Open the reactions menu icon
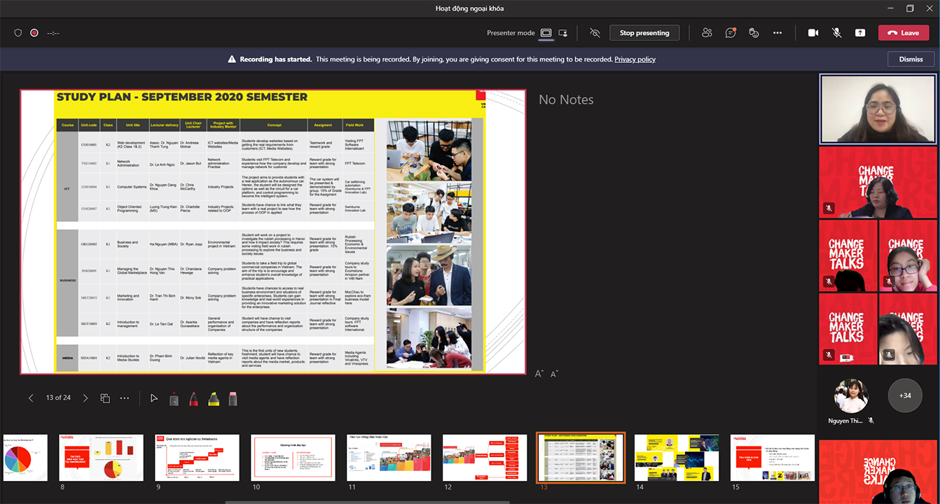Screen dimensions: 940x504 [x=754, y=33]
